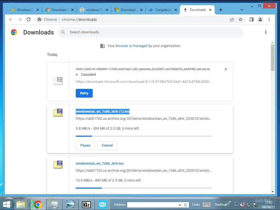280x210 pixels.
Task: Open the Windows Start button
Action: [x=7, y=204]
